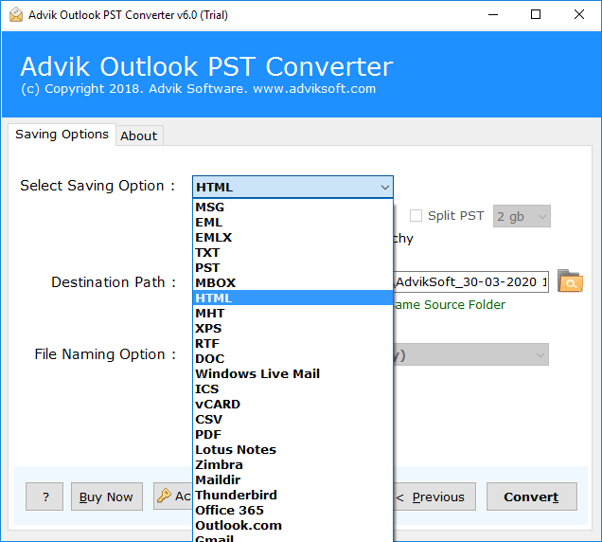Open help with the ? button
Viewport: 602px width, 542px height.
tap(44, 497)
